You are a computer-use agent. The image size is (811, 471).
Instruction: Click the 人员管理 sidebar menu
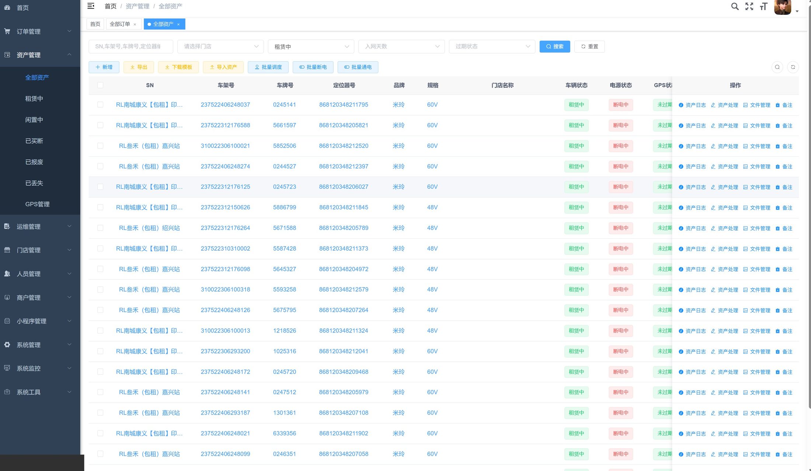click(40, 274)
